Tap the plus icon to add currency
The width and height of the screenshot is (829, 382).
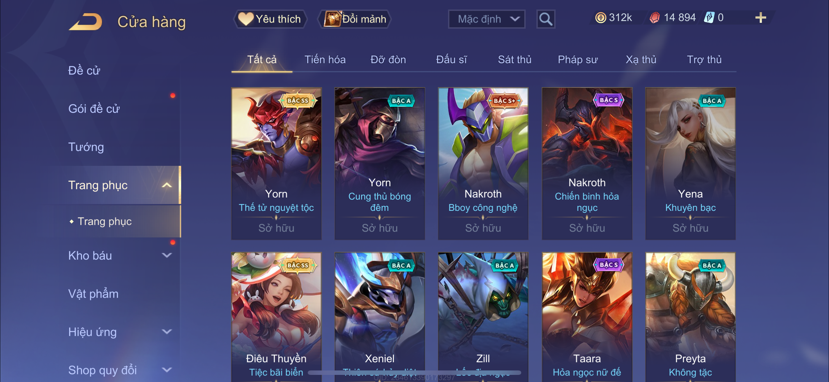(x=761, y=18)
